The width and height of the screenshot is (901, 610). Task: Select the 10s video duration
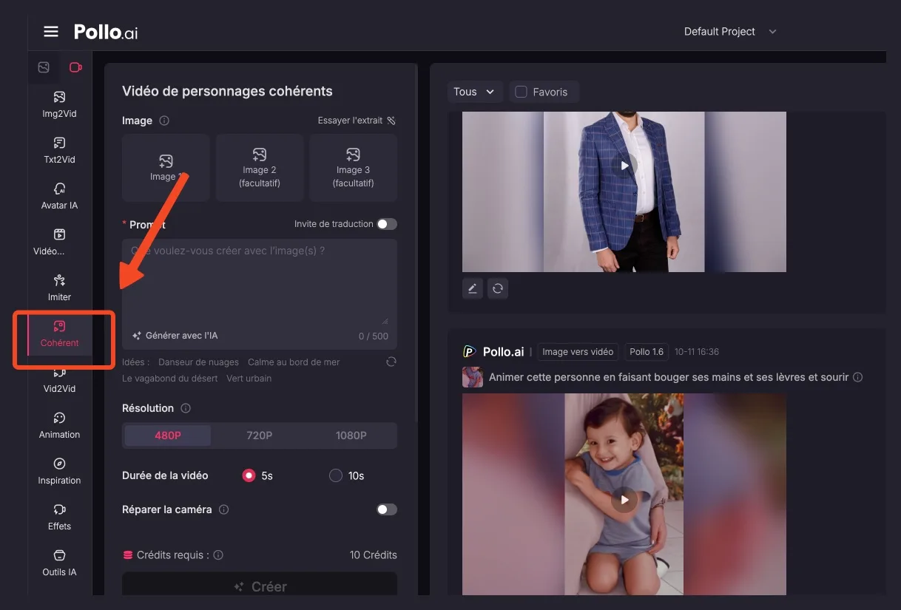pos(336,475)
